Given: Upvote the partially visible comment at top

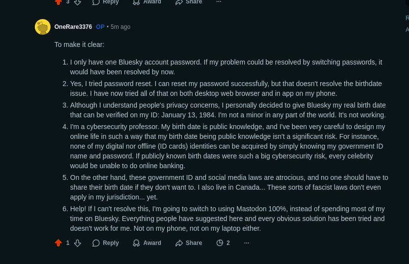Looking at the screenshot, I should [x=58, y=2].
